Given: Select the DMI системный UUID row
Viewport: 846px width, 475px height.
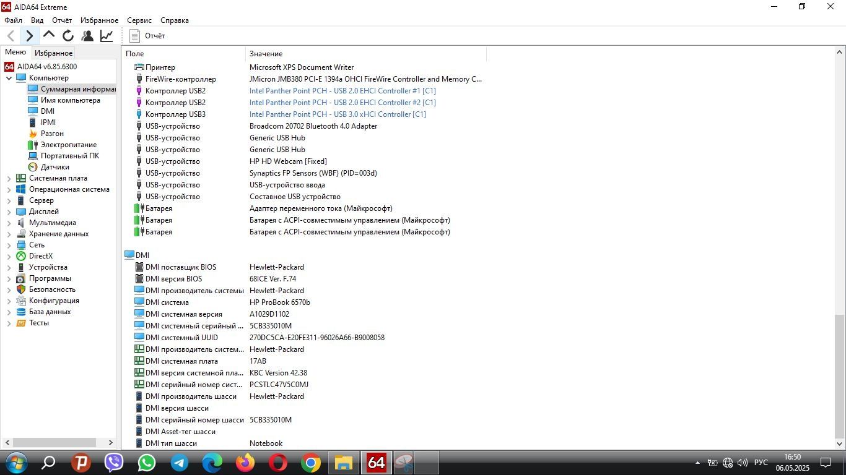Looking at the screenshot, I should point(303,338).
